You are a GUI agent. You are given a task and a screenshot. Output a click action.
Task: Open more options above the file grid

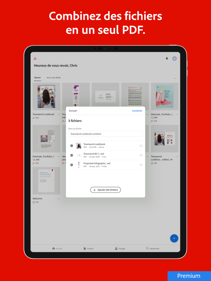pyautogui.click(x=175, y=78)
